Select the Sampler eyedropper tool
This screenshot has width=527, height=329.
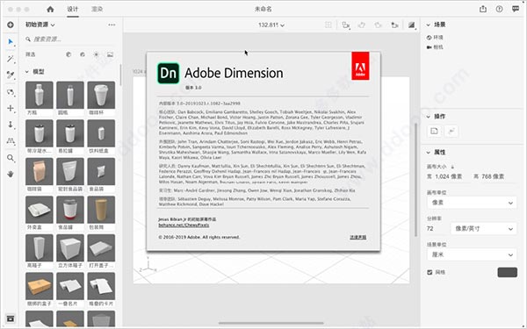(11, 75)
